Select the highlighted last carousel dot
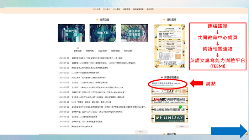The width and height of the screenshot is (249, 140). [x=178, y=71]
